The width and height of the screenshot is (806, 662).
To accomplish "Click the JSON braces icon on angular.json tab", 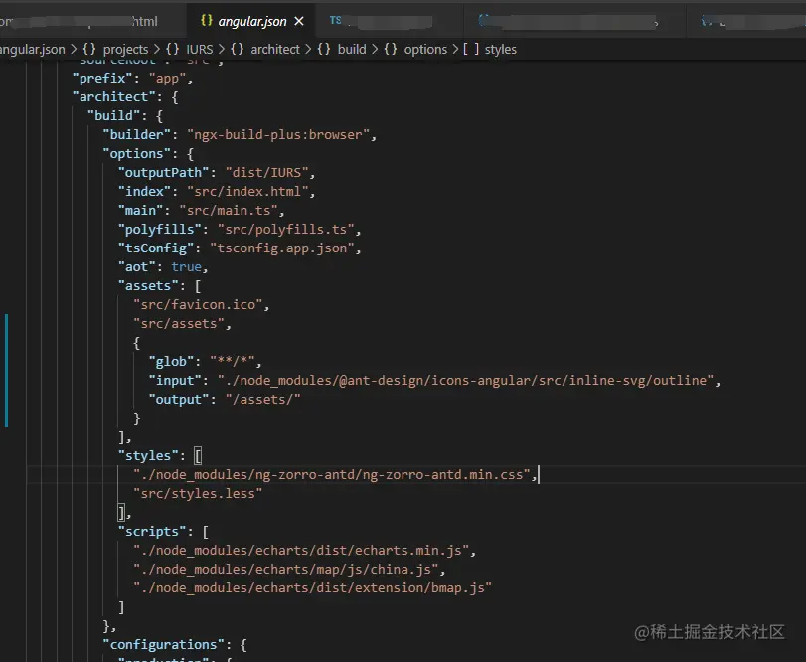I will coord(206,21).
